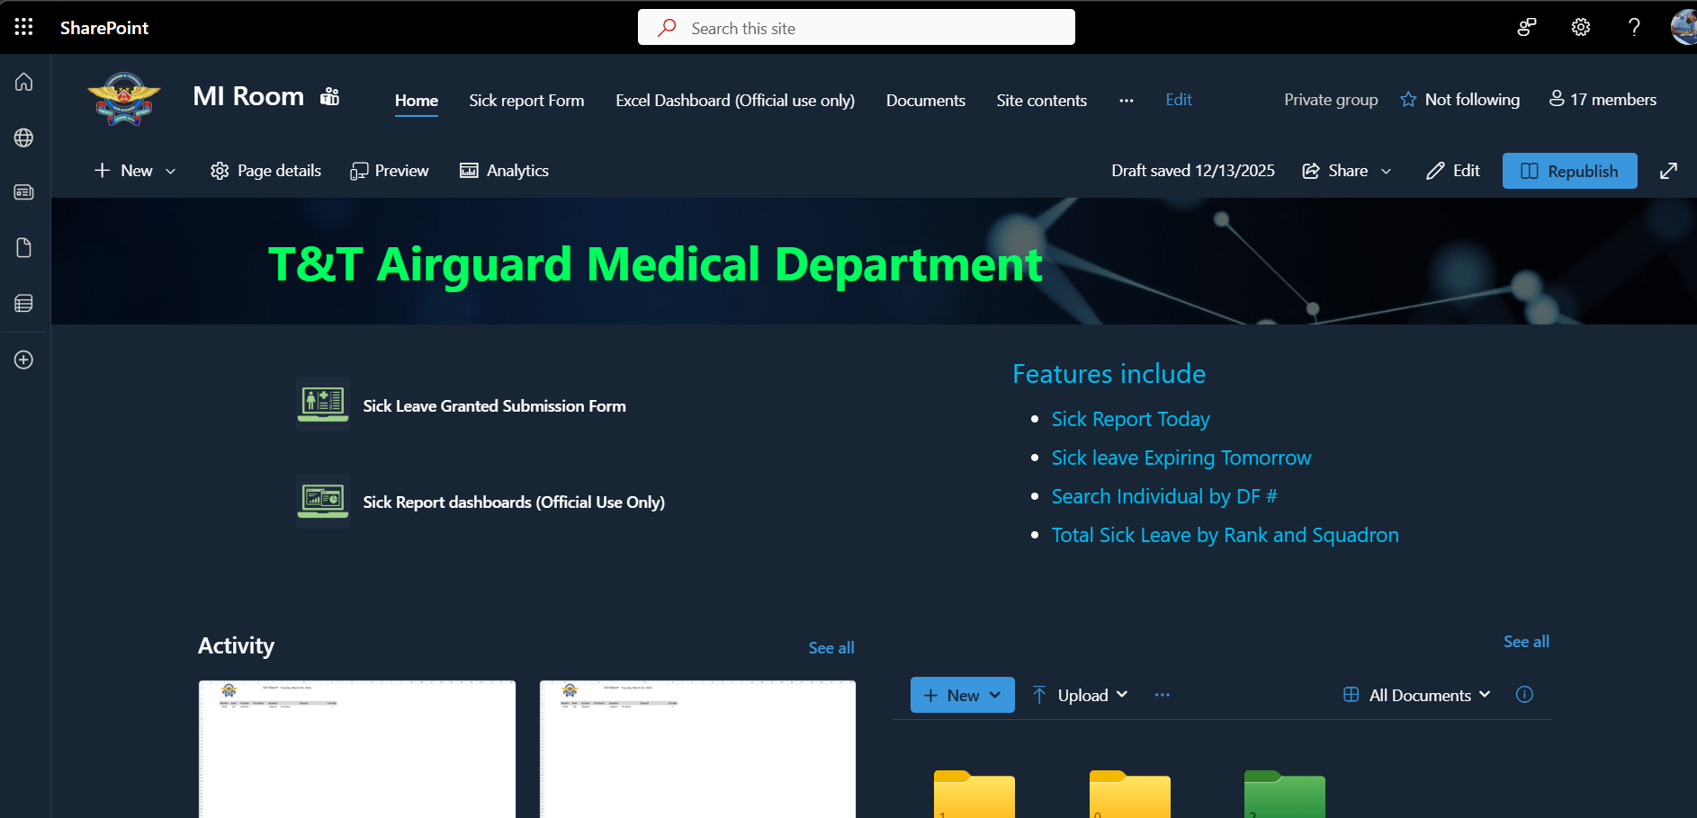The height and width of the screenshot is (818, 1697).
Task: Click the Create plus circle icon
Action: pyautogui.click(x=24, y=360)
